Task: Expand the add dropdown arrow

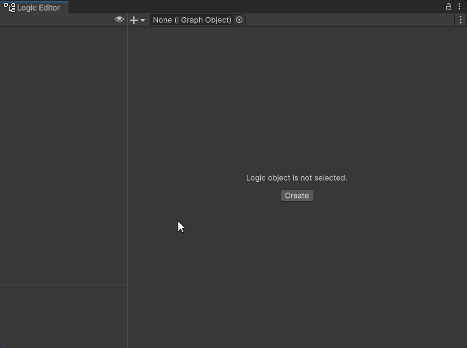Action: (x=143, y=20)
